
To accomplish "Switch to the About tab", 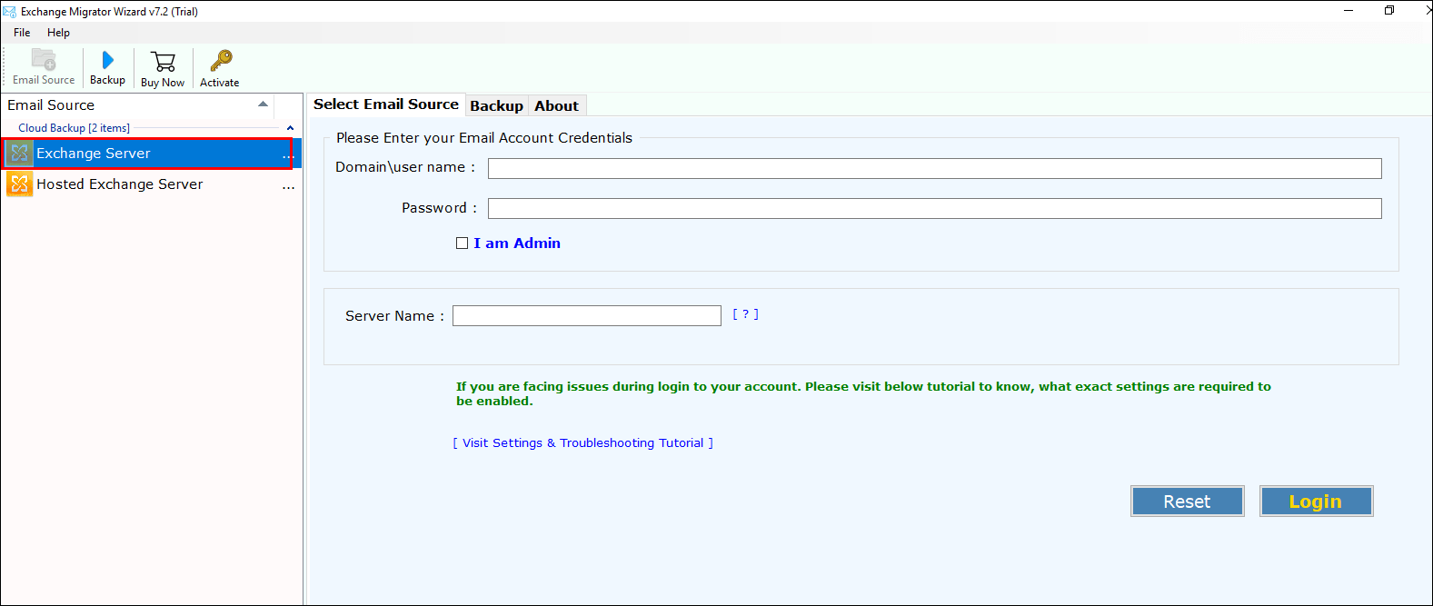I will pos(556,106).
